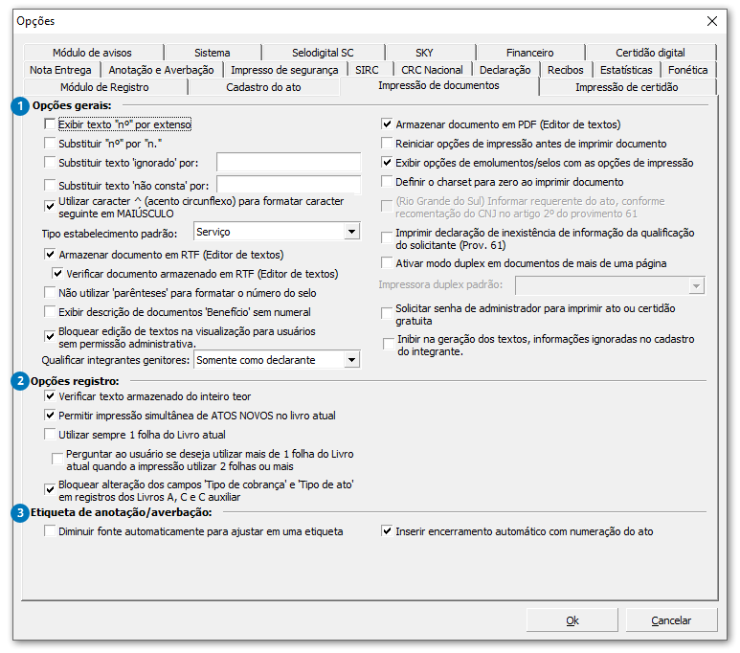Check 'Perguntar ao usuário se deseja utilizar' option
This screenshot has height=653, width=740.
57,459
